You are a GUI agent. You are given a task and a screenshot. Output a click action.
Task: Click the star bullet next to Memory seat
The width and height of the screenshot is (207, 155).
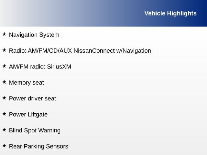[x=4, y=82]
